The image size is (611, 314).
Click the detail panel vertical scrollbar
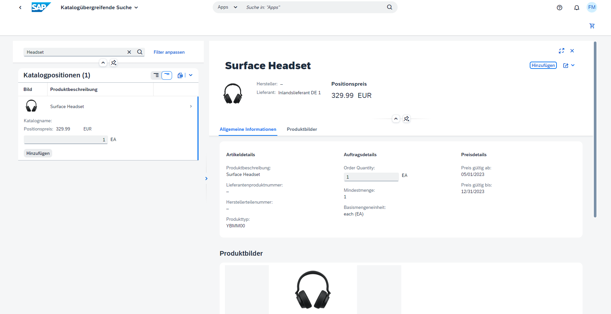point(595,129)
